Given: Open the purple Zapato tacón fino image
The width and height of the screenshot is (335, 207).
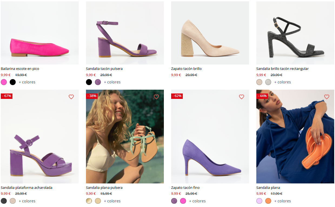Looking at the screenshot, I should point(210,137).
